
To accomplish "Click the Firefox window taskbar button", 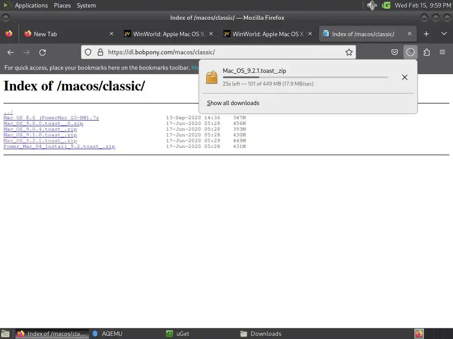I will click(52, 334).
